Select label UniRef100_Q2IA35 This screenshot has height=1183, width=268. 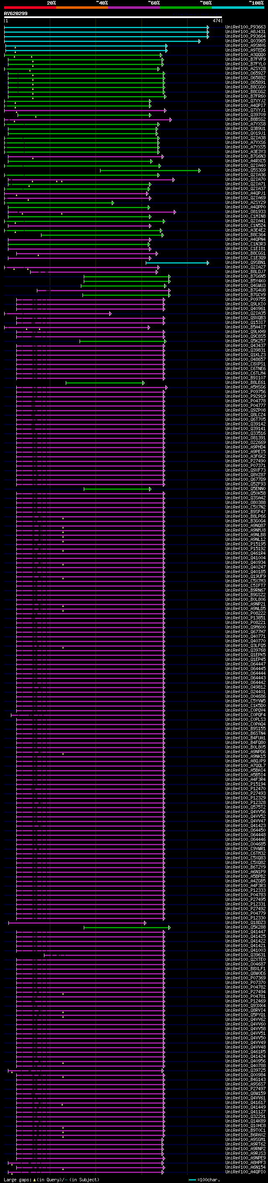245,313
